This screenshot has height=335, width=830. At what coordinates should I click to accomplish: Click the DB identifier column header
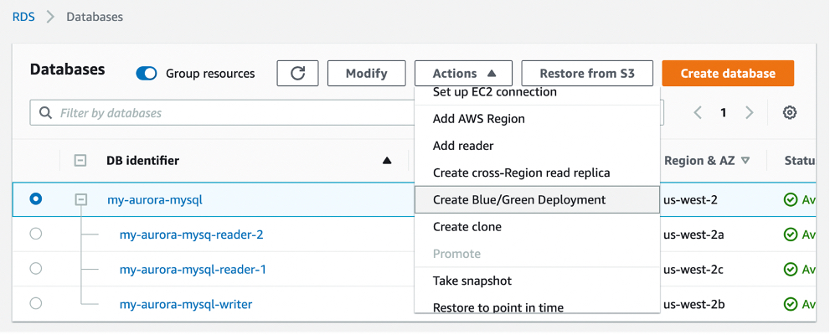point(143,160)
